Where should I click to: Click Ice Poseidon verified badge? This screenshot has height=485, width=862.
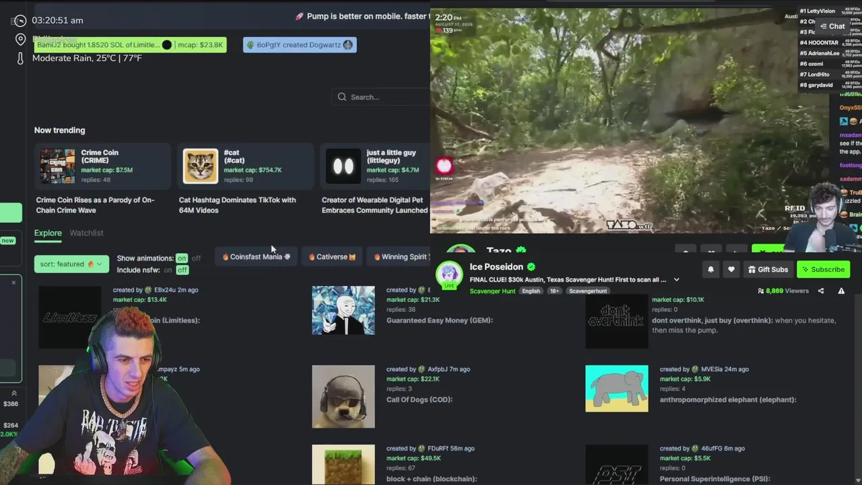pyautogui.click(x=531, y=267)
